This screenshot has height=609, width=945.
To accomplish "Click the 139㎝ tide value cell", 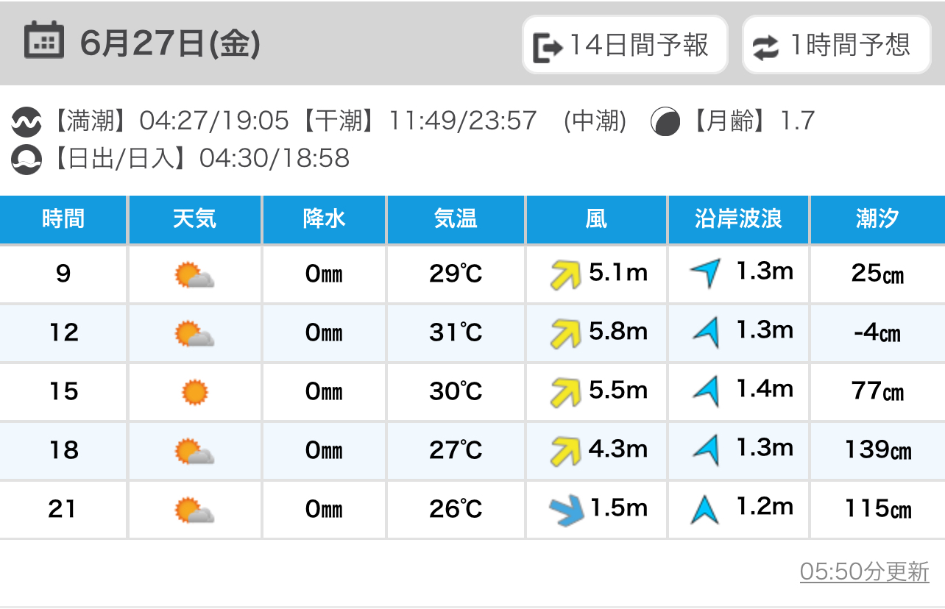I will 877,450.
